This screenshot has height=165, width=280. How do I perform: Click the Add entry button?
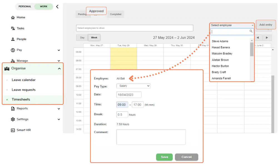[266, 25]
